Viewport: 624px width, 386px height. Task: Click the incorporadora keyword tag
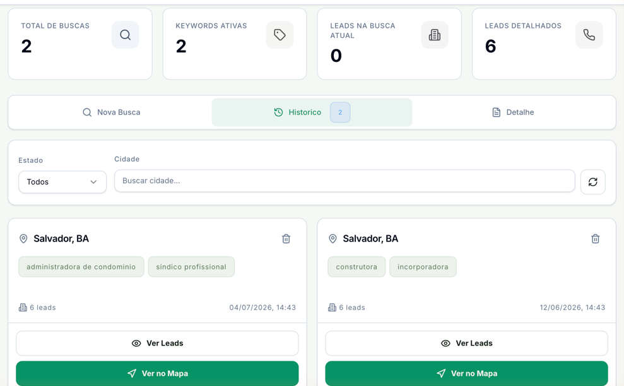tap(423, 267)
